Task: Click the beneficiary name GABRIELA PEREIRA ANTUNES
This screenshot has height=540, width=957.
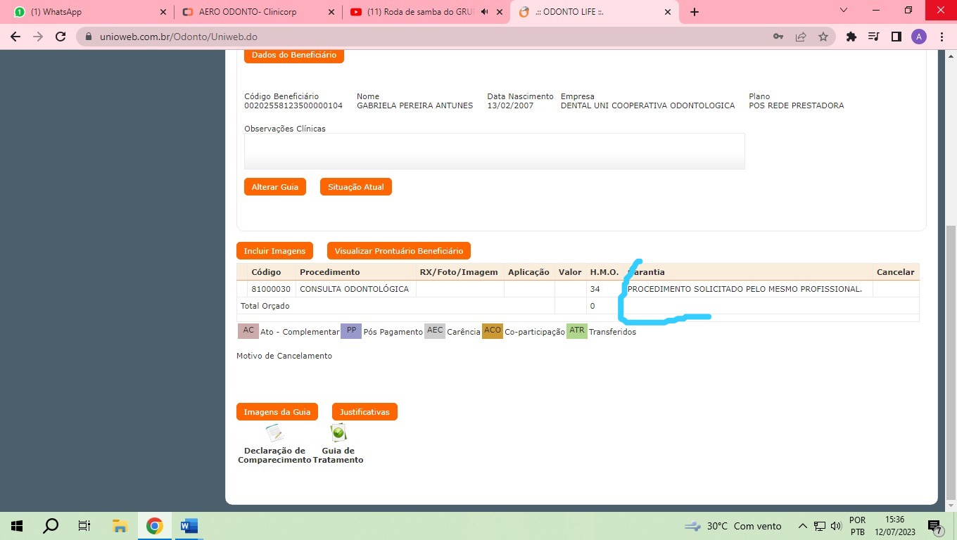Action: pos(414,105)
